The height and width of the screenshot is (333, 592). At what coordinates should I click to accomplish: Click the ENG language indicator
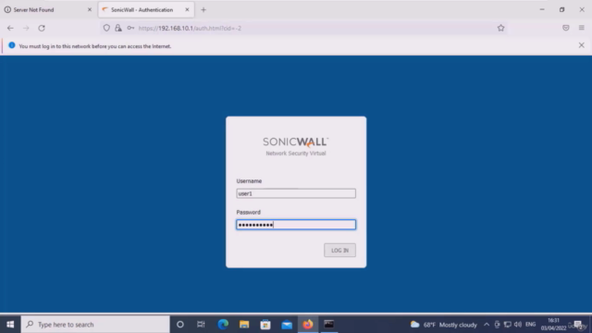coord(530,325)
